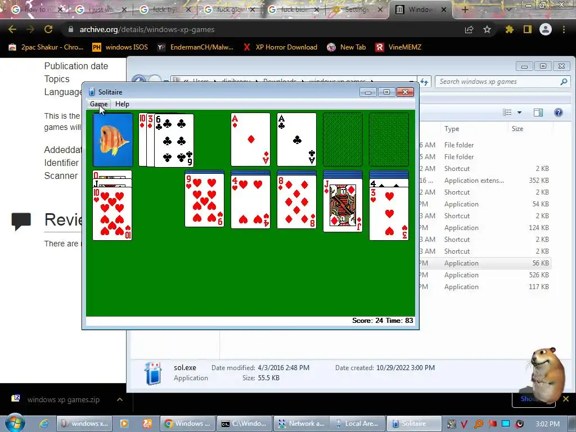576x432 pixels.
Task: Toggle the Chrome side panel
Action: point(528,29)
